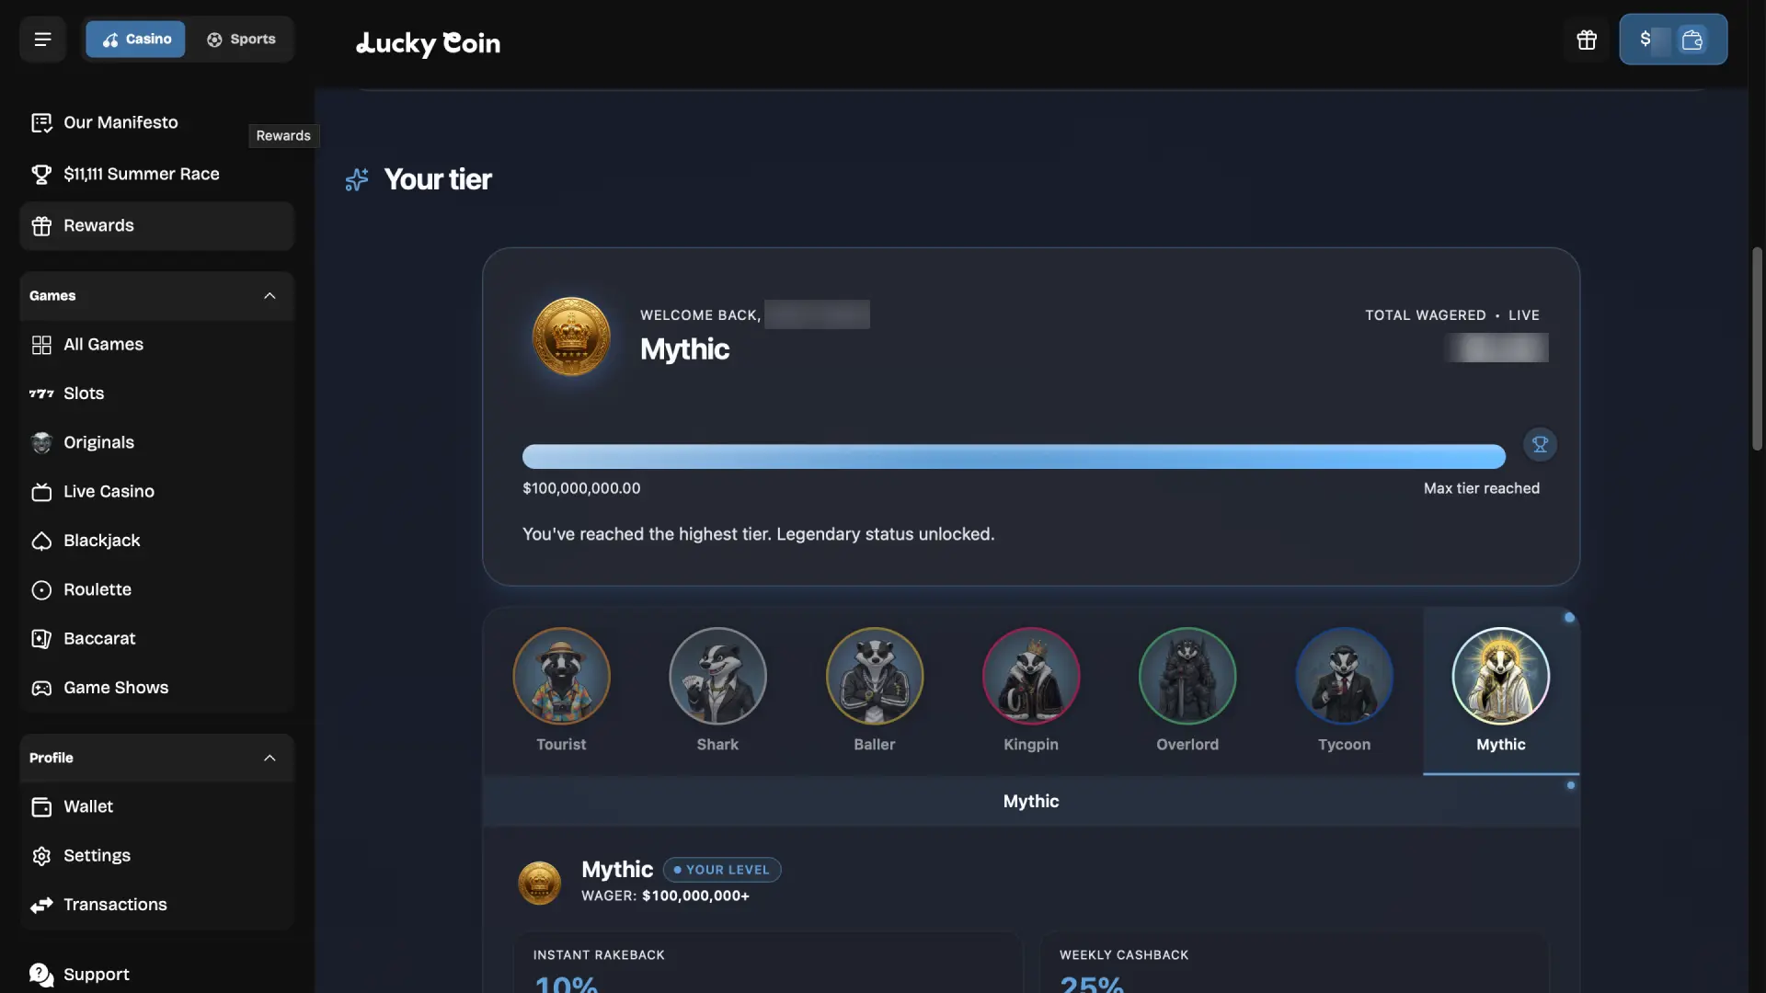Open Transactions in the sidebar
The image size is (1766, 993).
point(156,905)
